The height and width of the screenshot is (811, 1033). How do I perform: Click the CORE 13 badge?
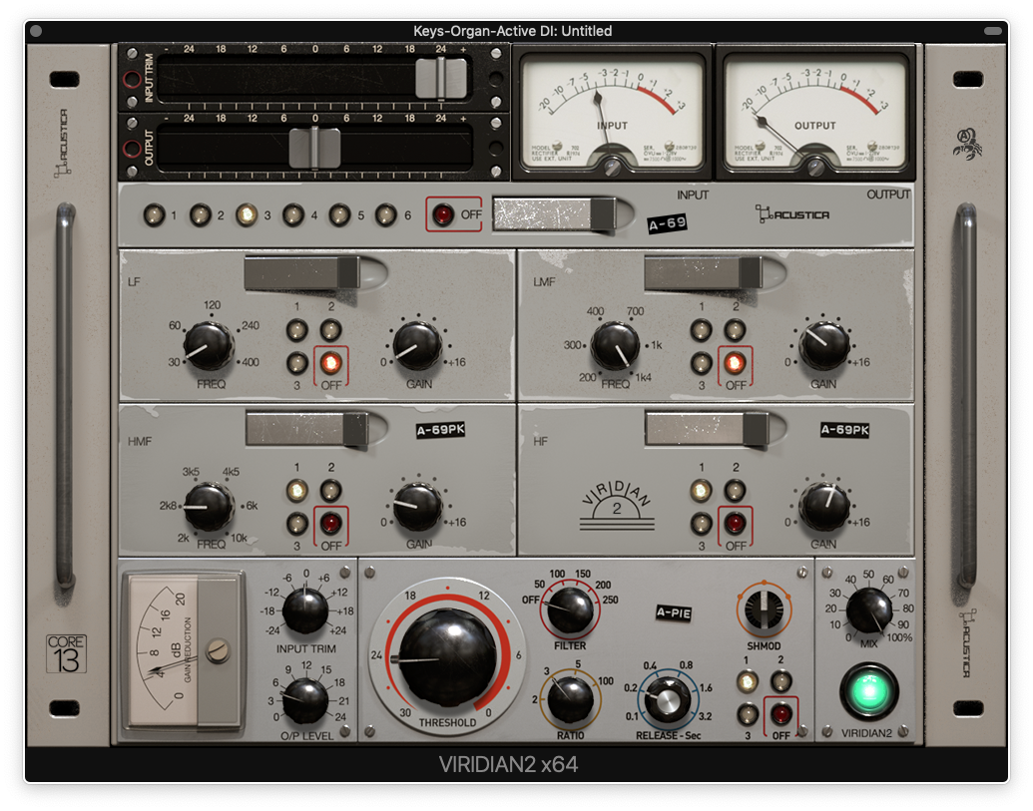pyautogui.click(x=67, y=653)
